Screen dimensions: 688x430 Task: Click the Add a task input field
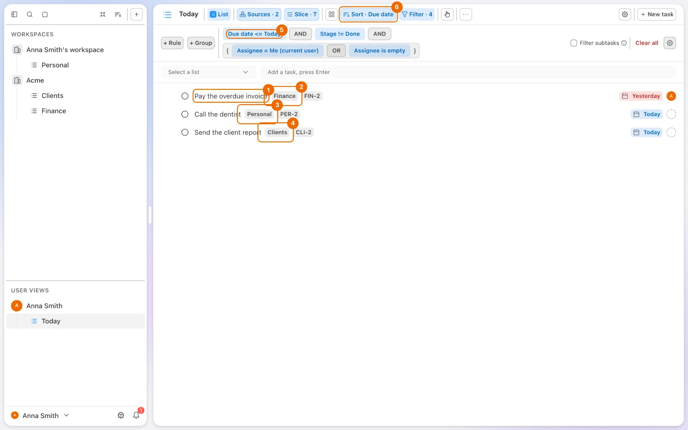click(468, 72)
